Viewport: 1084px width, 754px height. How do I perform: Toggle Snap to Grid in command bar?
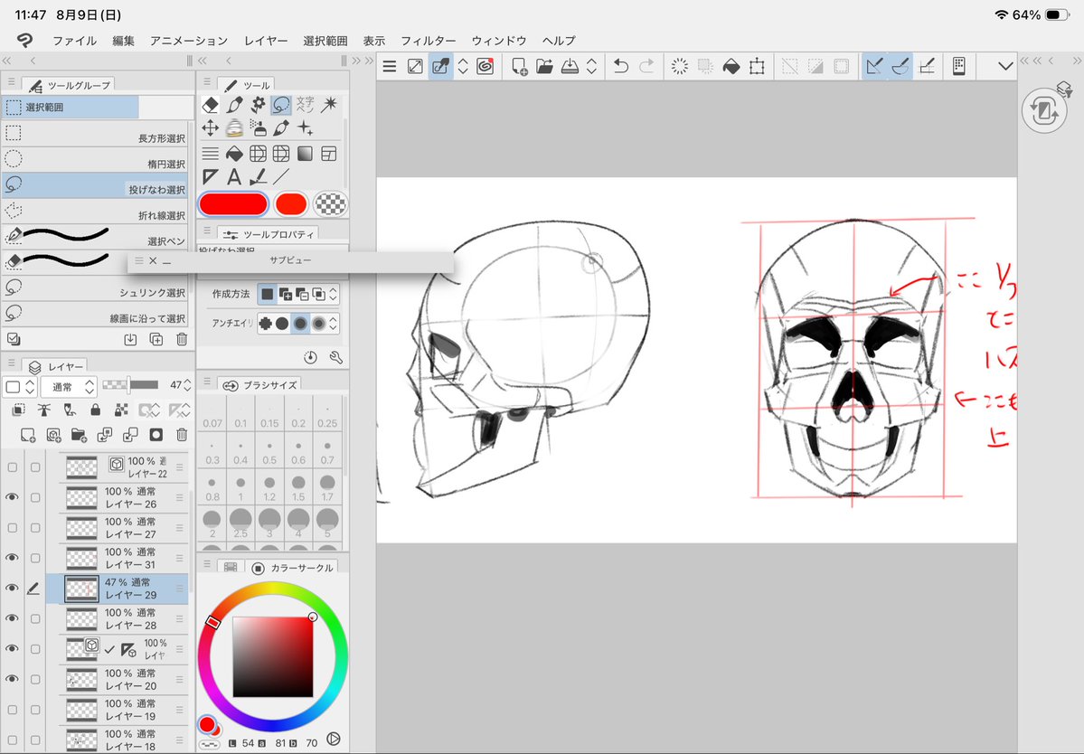(x=927, y=66)
